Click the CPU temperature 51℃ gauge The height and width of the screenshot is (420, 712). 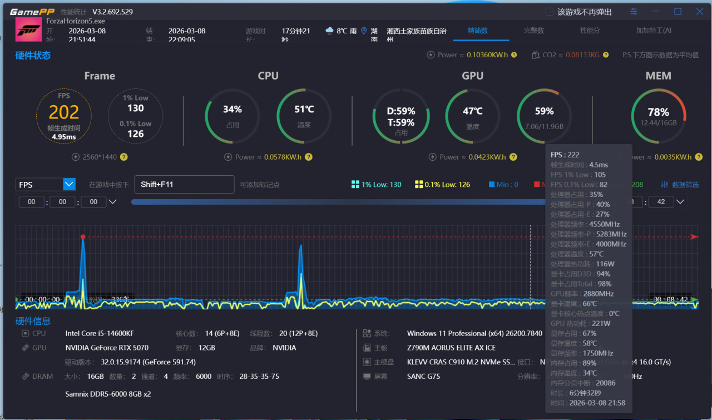click(304, 116)
